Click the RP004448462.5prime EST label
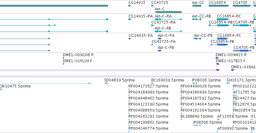 tap(148, 98)
